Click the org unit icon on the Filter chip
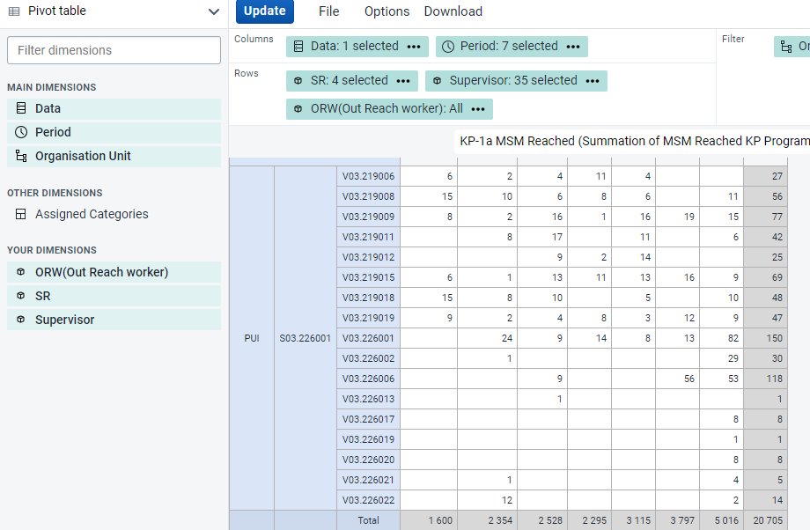Image resolution: width=810 pixels, height=530 pixels. tap(786, 47)
